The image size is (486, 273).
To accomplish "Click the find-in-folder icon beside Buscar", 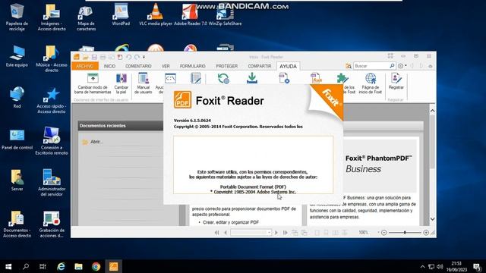I will (x=349, y=66).
